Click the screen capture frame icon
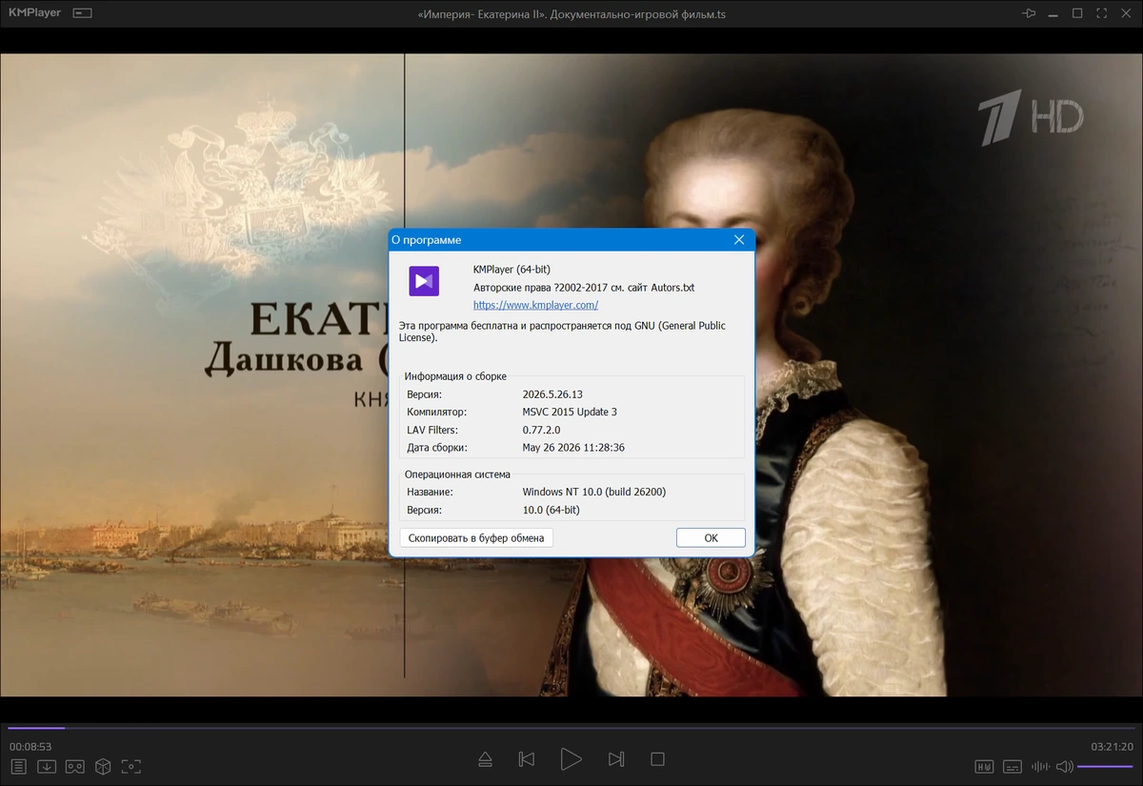 [x=131, y=767]
